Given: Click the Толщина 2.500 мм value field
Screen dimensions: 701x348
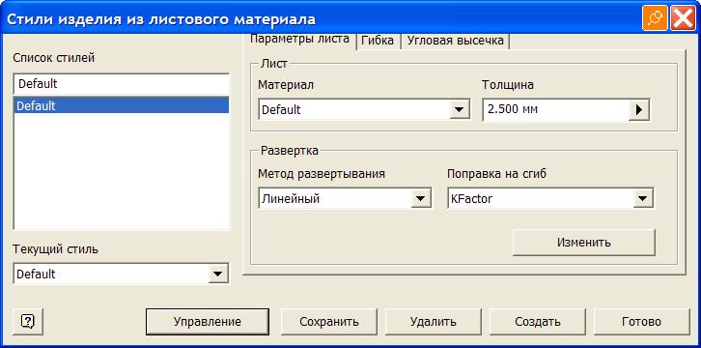Looking at the screenshot, I should [x=556, y=110].
